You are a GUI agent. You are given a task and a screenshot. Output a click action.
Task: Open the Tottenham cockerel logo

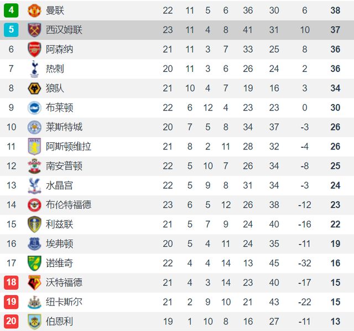[34, 69]
